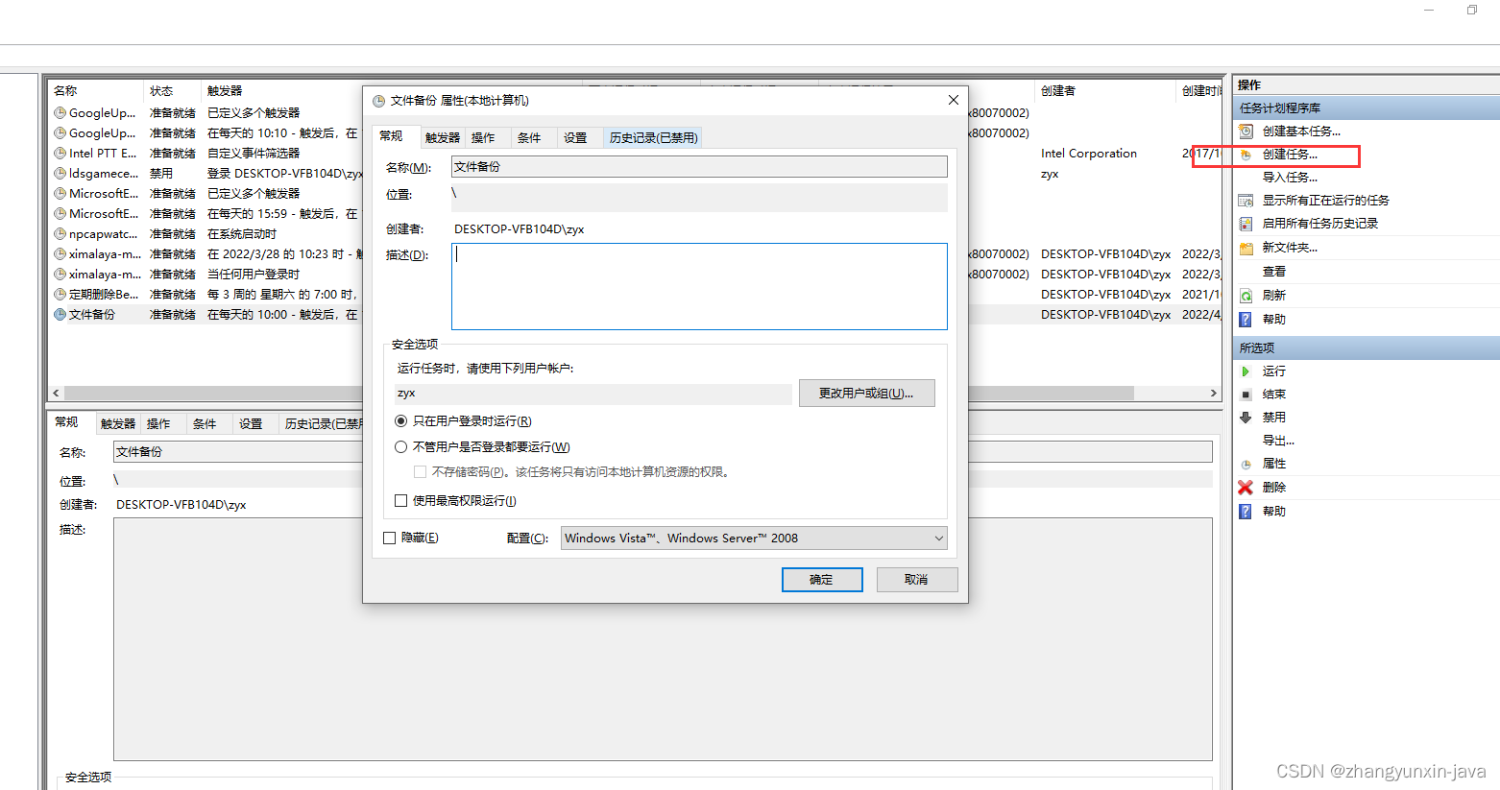Click the 结束 stop square icon

coord(1246,394)
